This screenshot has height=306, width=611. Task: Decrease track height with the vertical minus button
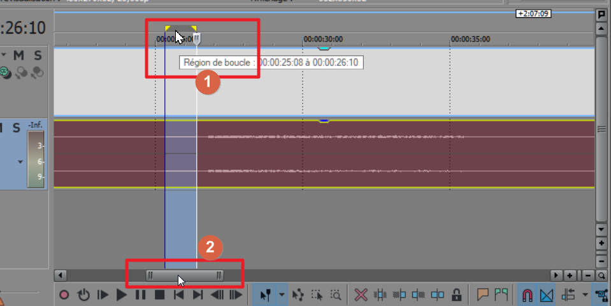pos(601,260)
